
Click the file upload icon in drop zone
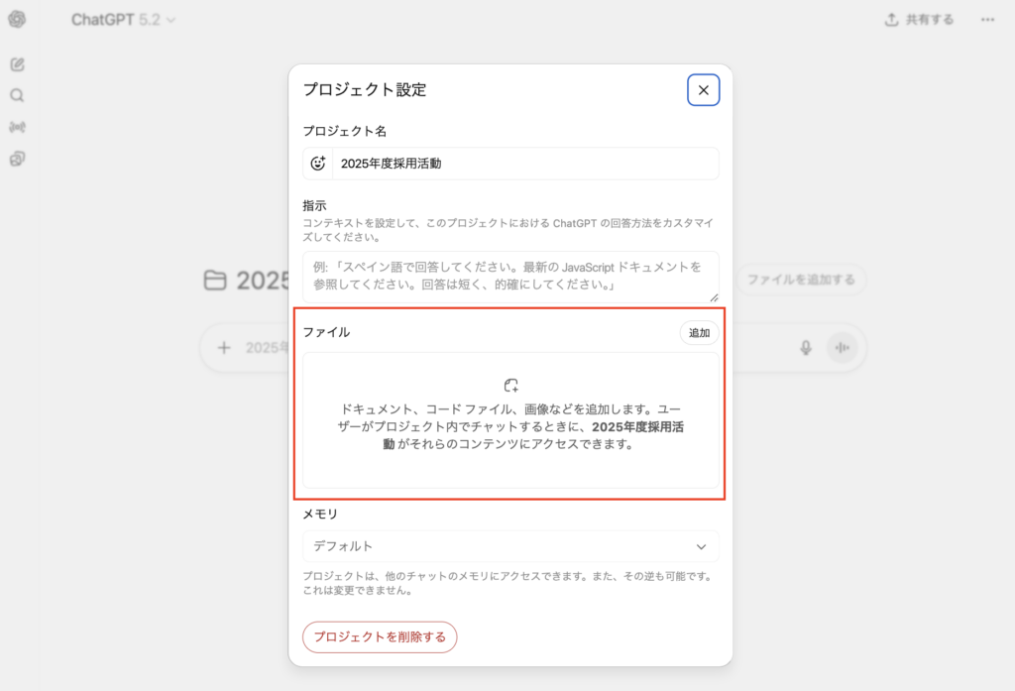tap(510, 386)
